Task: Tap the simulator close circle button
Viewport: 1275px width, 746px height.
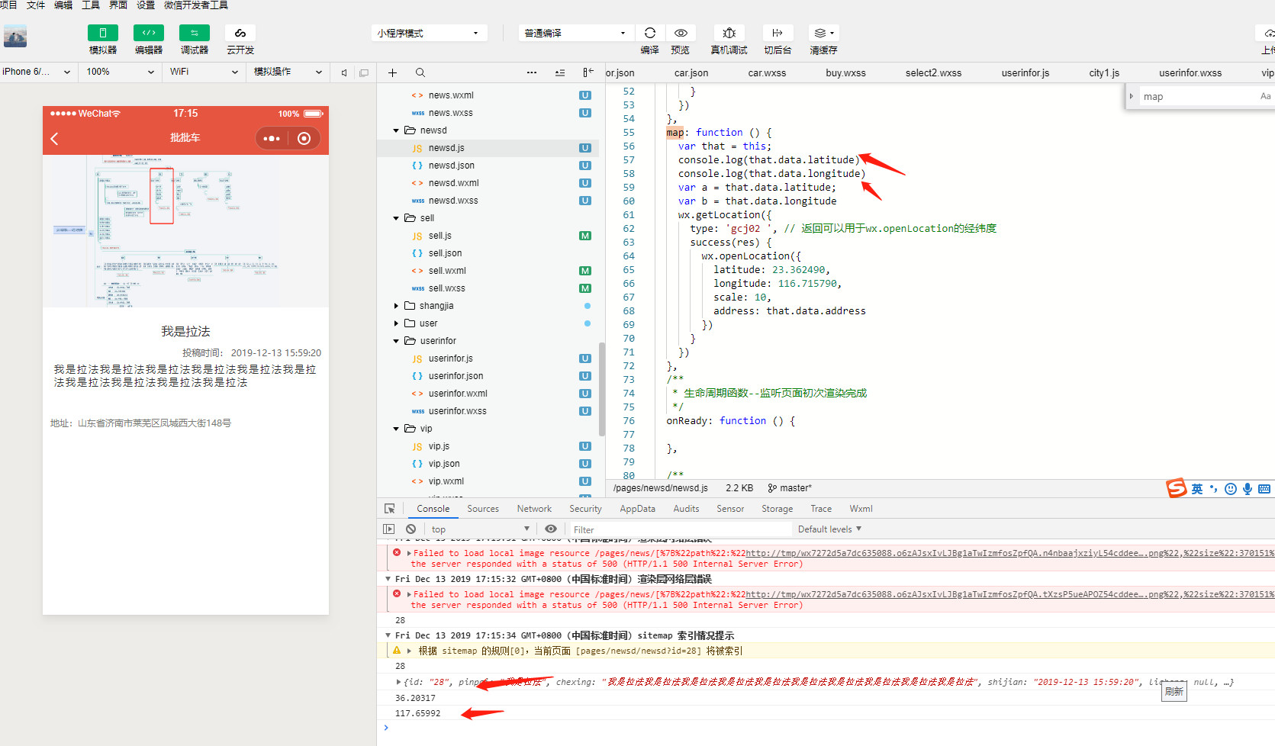Action: coord(304,138)
